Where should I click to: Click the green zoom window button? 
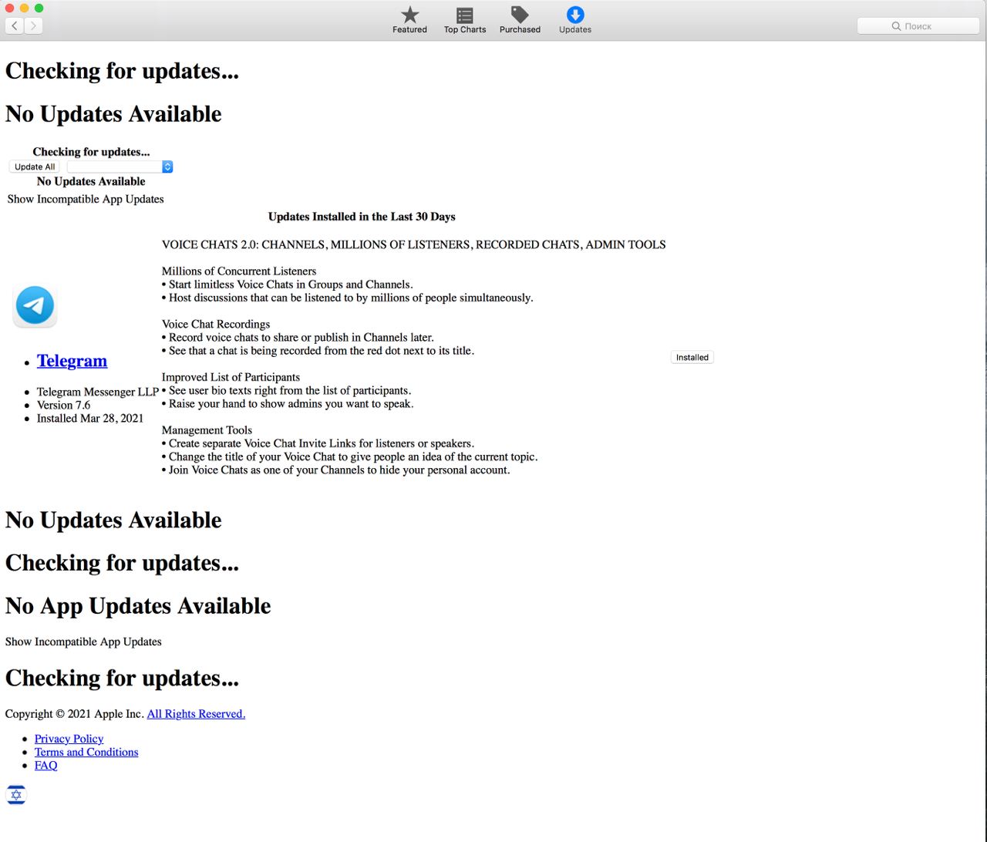tap(39, 8)
